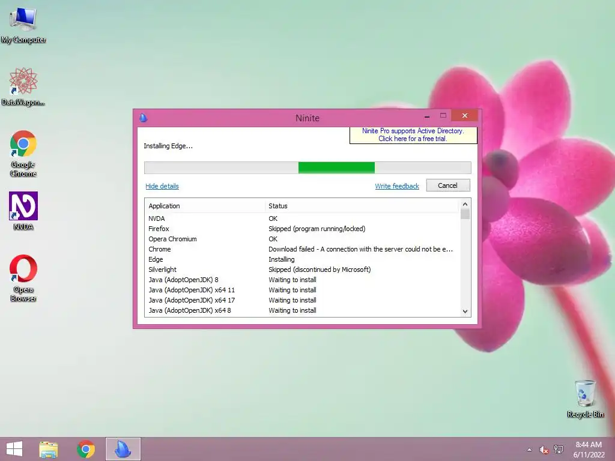Click the 'Skipped (program running/locked)' status

(317, 229)
